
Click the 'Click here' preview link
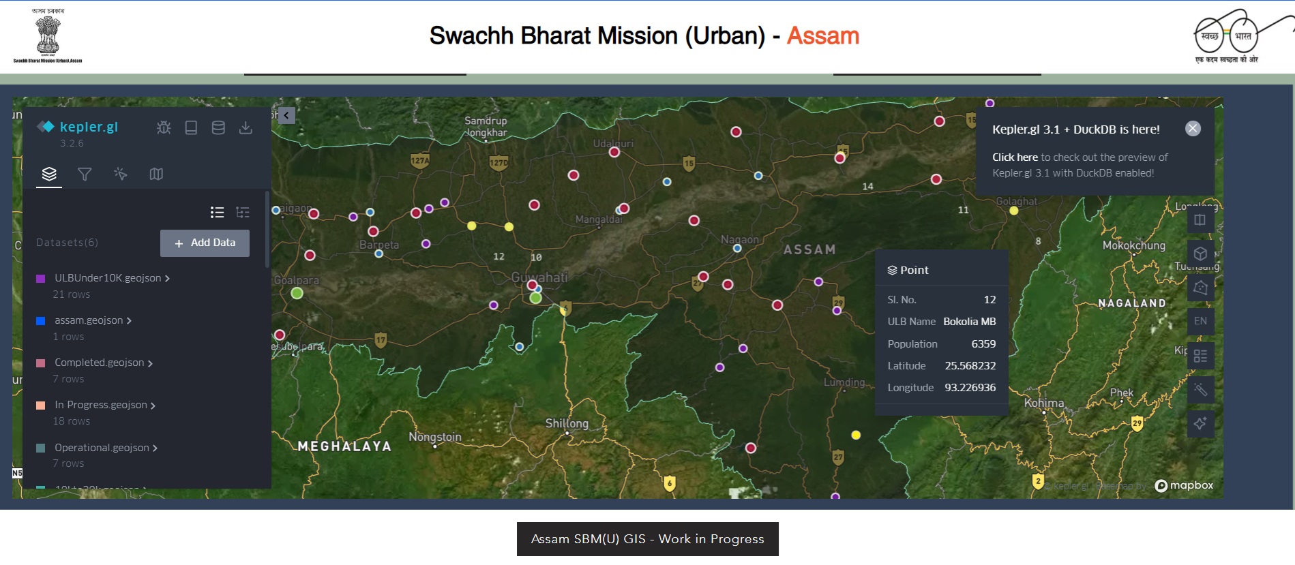[1015, 157]
